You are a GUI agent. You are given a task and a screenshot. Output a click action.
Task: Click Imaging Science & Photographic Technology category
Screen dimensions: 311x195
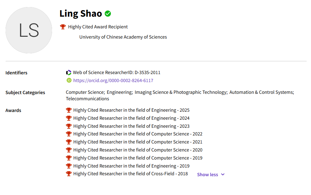pos(180,92)
